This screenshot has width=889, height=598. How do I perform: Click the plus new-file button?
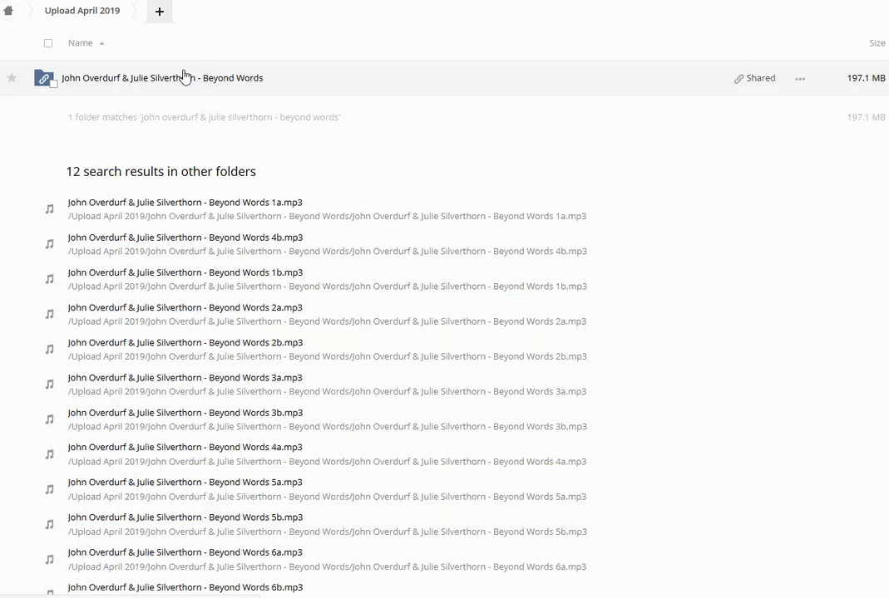(159, 12)
